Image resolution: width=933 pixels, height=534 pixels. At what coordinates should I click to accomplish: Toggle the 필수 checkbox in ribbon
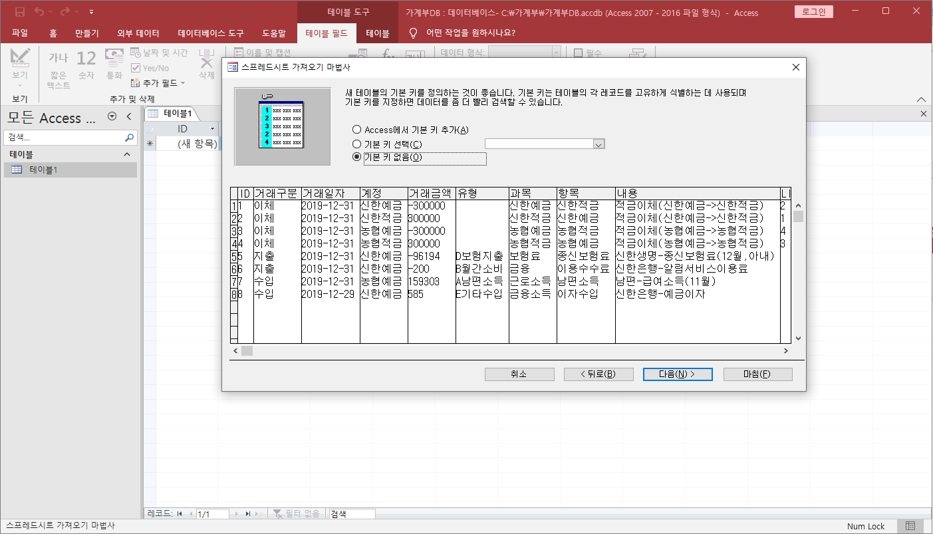pyautogui.click(x=578, y=53)
